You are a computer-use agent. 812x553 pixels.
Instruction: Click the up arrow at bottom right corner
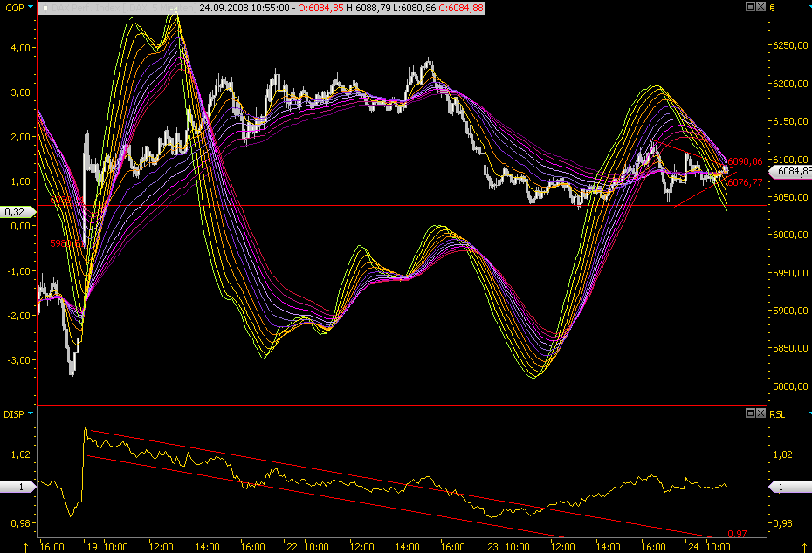point(804,547)
